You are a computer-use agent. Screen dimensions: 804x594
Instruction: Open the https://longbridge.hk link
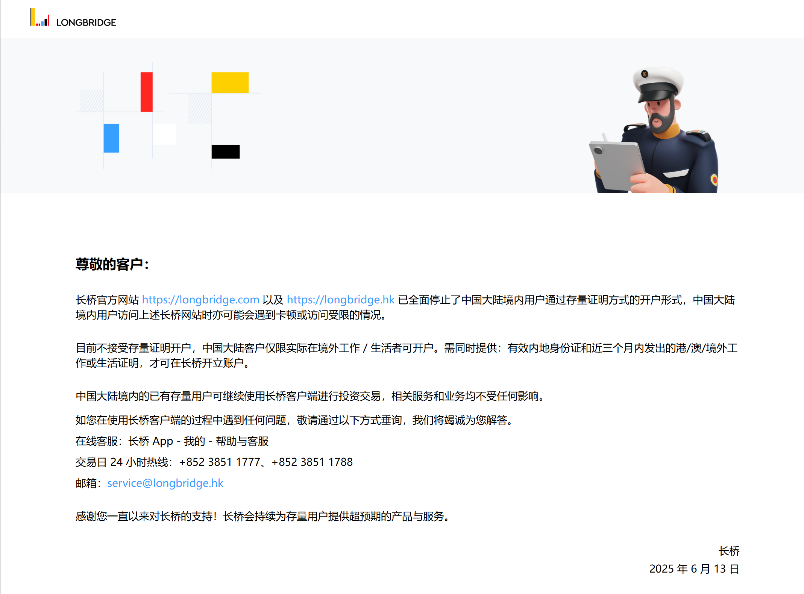pos(340,300)
